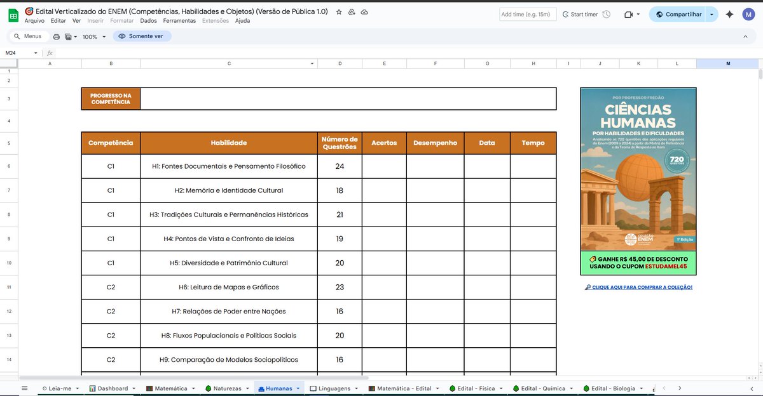763x396 pixels.
Task: Toggle the 'Somente ver' view mode
Action: (x=141, y=36)
